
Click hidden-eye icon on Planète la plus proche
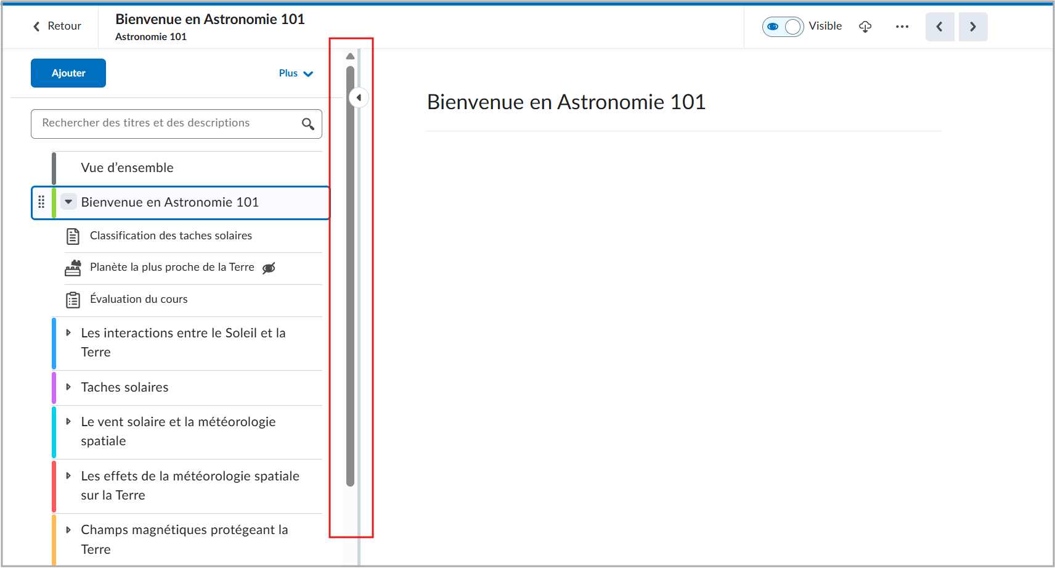pyautogui.click(x=269, y=268)
